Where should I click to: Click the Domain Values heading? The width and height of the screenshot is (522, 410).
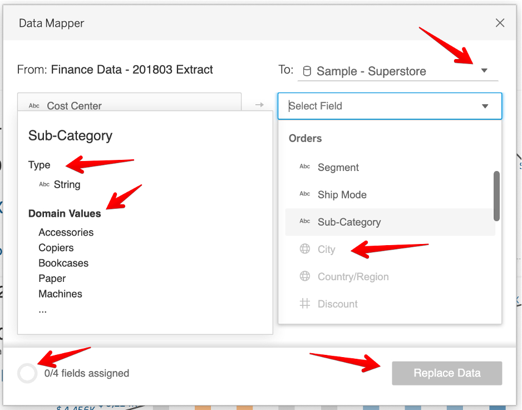[x=65, y=214]
